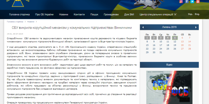Click Вс weekday column header
Viewport: 209px width, 104px height.
pyautogui.click(x=189, y=35)
